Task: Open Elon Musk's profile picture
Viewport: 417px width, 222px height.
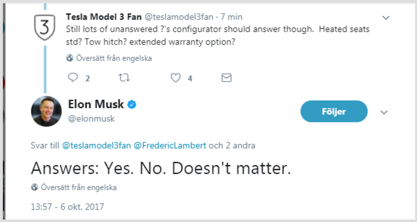Action: 46,111
